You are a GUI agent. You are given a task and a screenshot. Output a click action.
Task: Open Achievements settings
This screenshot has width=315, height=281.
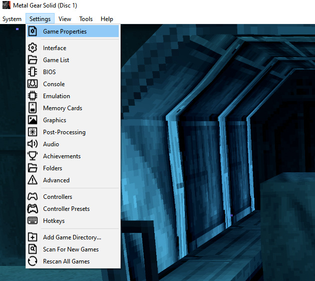coord(73,156)
